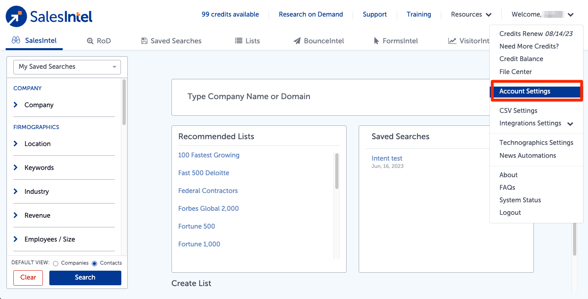Choose CSV Settings from the menu

[x=518, y=110]
